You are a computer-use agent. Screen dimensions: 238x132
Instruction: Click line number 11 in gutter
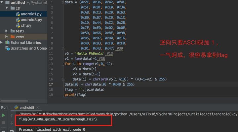(51, 53)
